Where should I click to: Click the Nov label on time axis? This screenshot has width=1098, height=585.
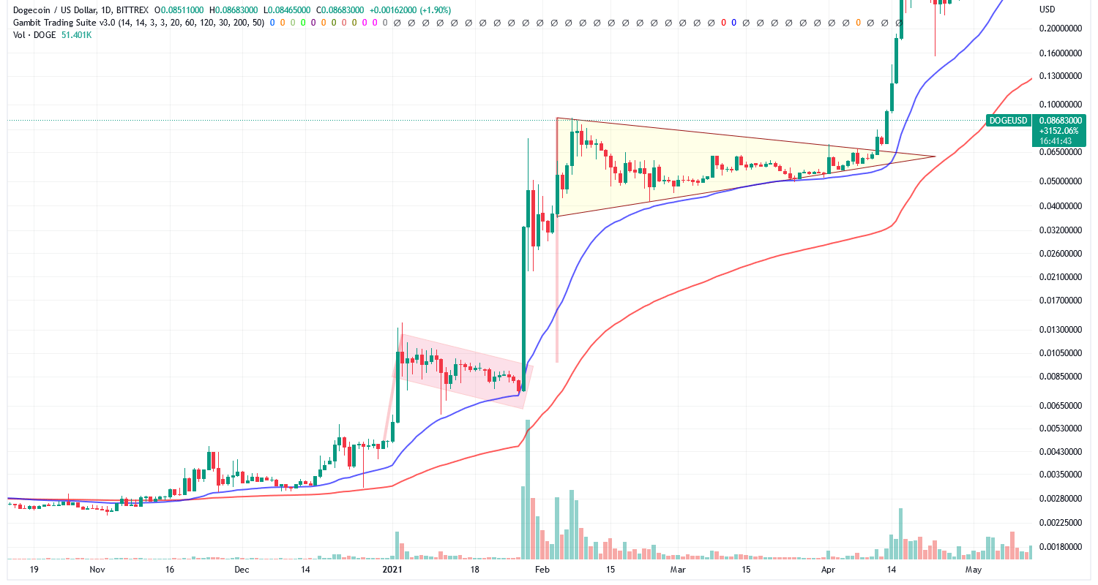click(97, 569)
